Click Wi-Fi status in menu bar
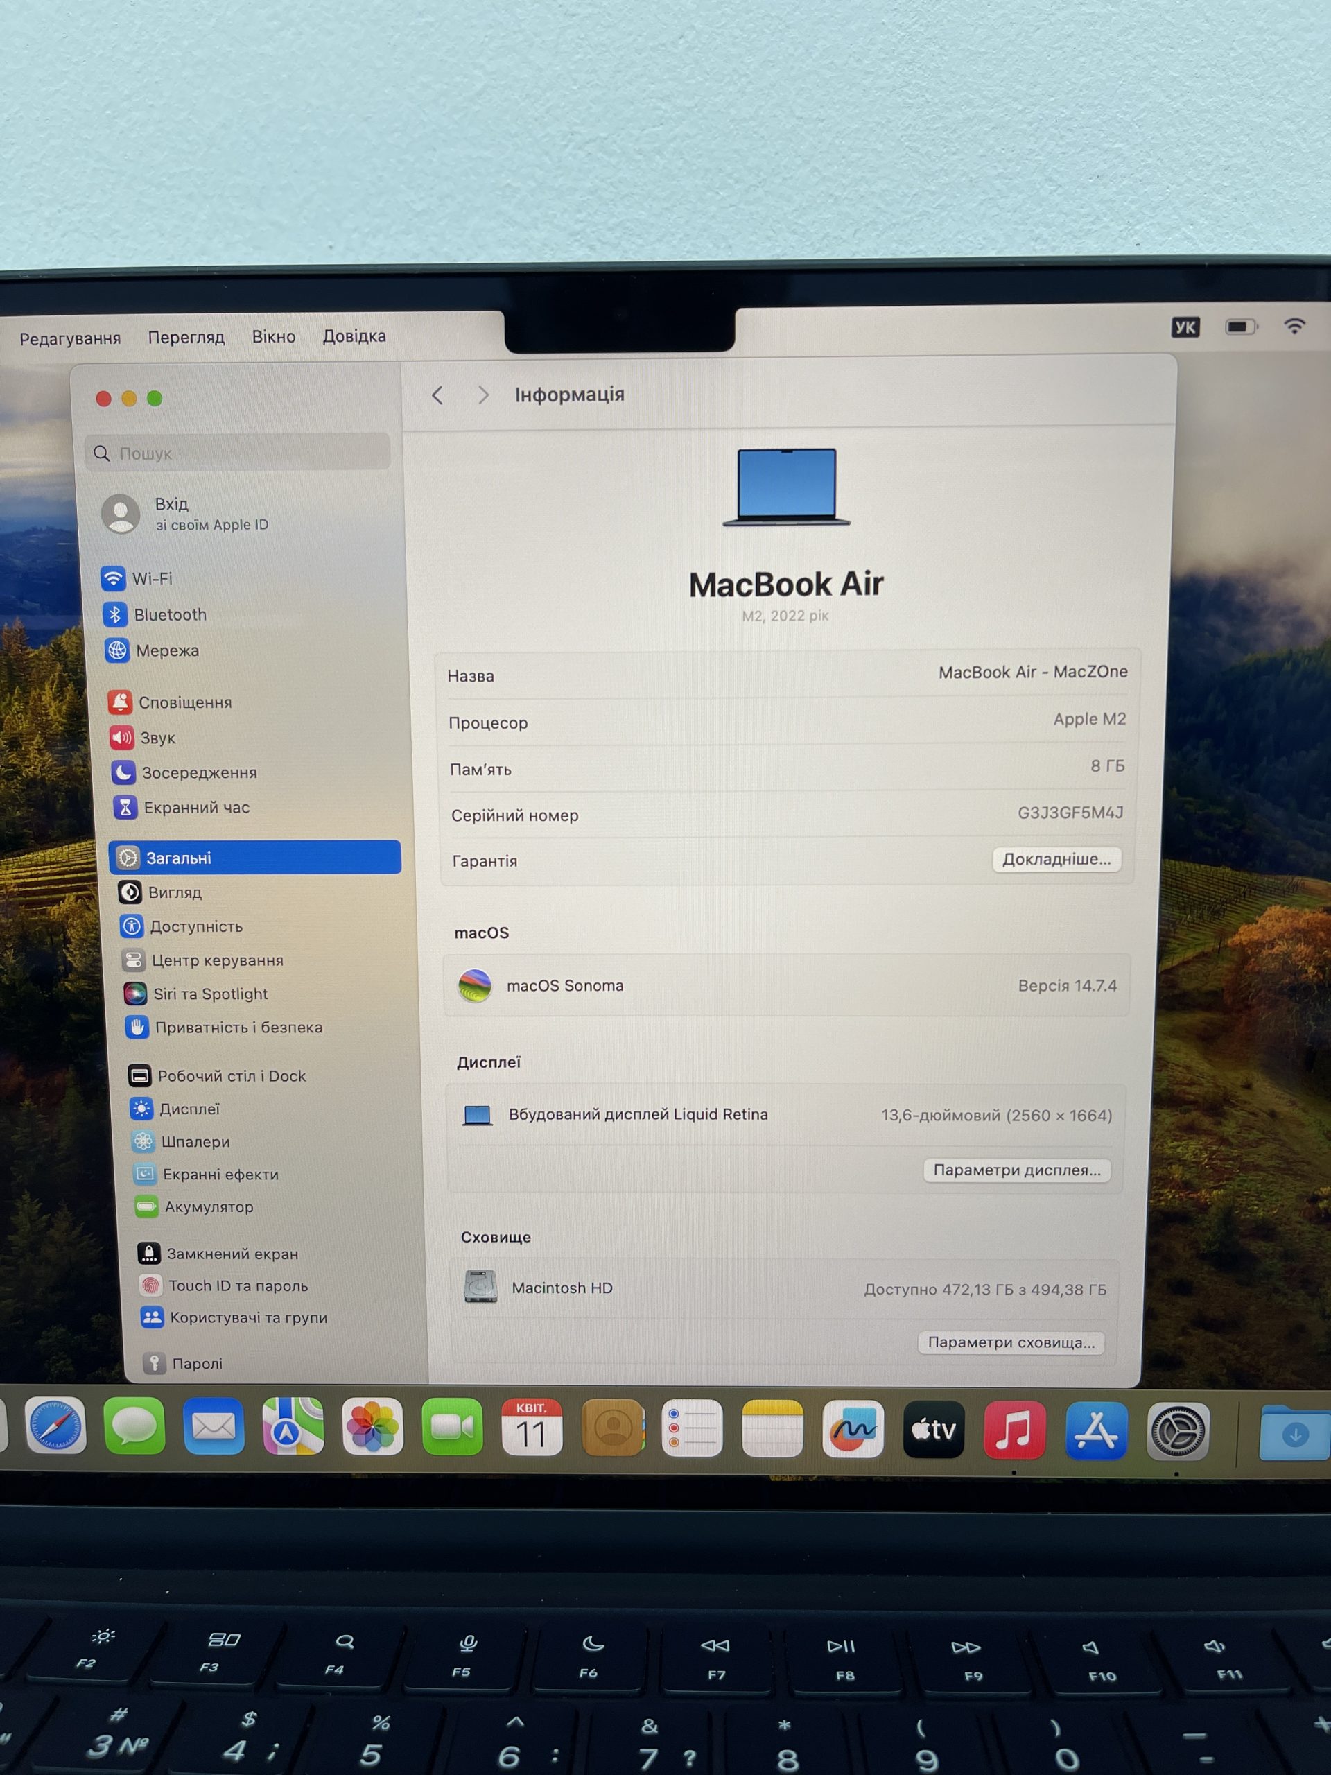 [x=1294, y=326]
